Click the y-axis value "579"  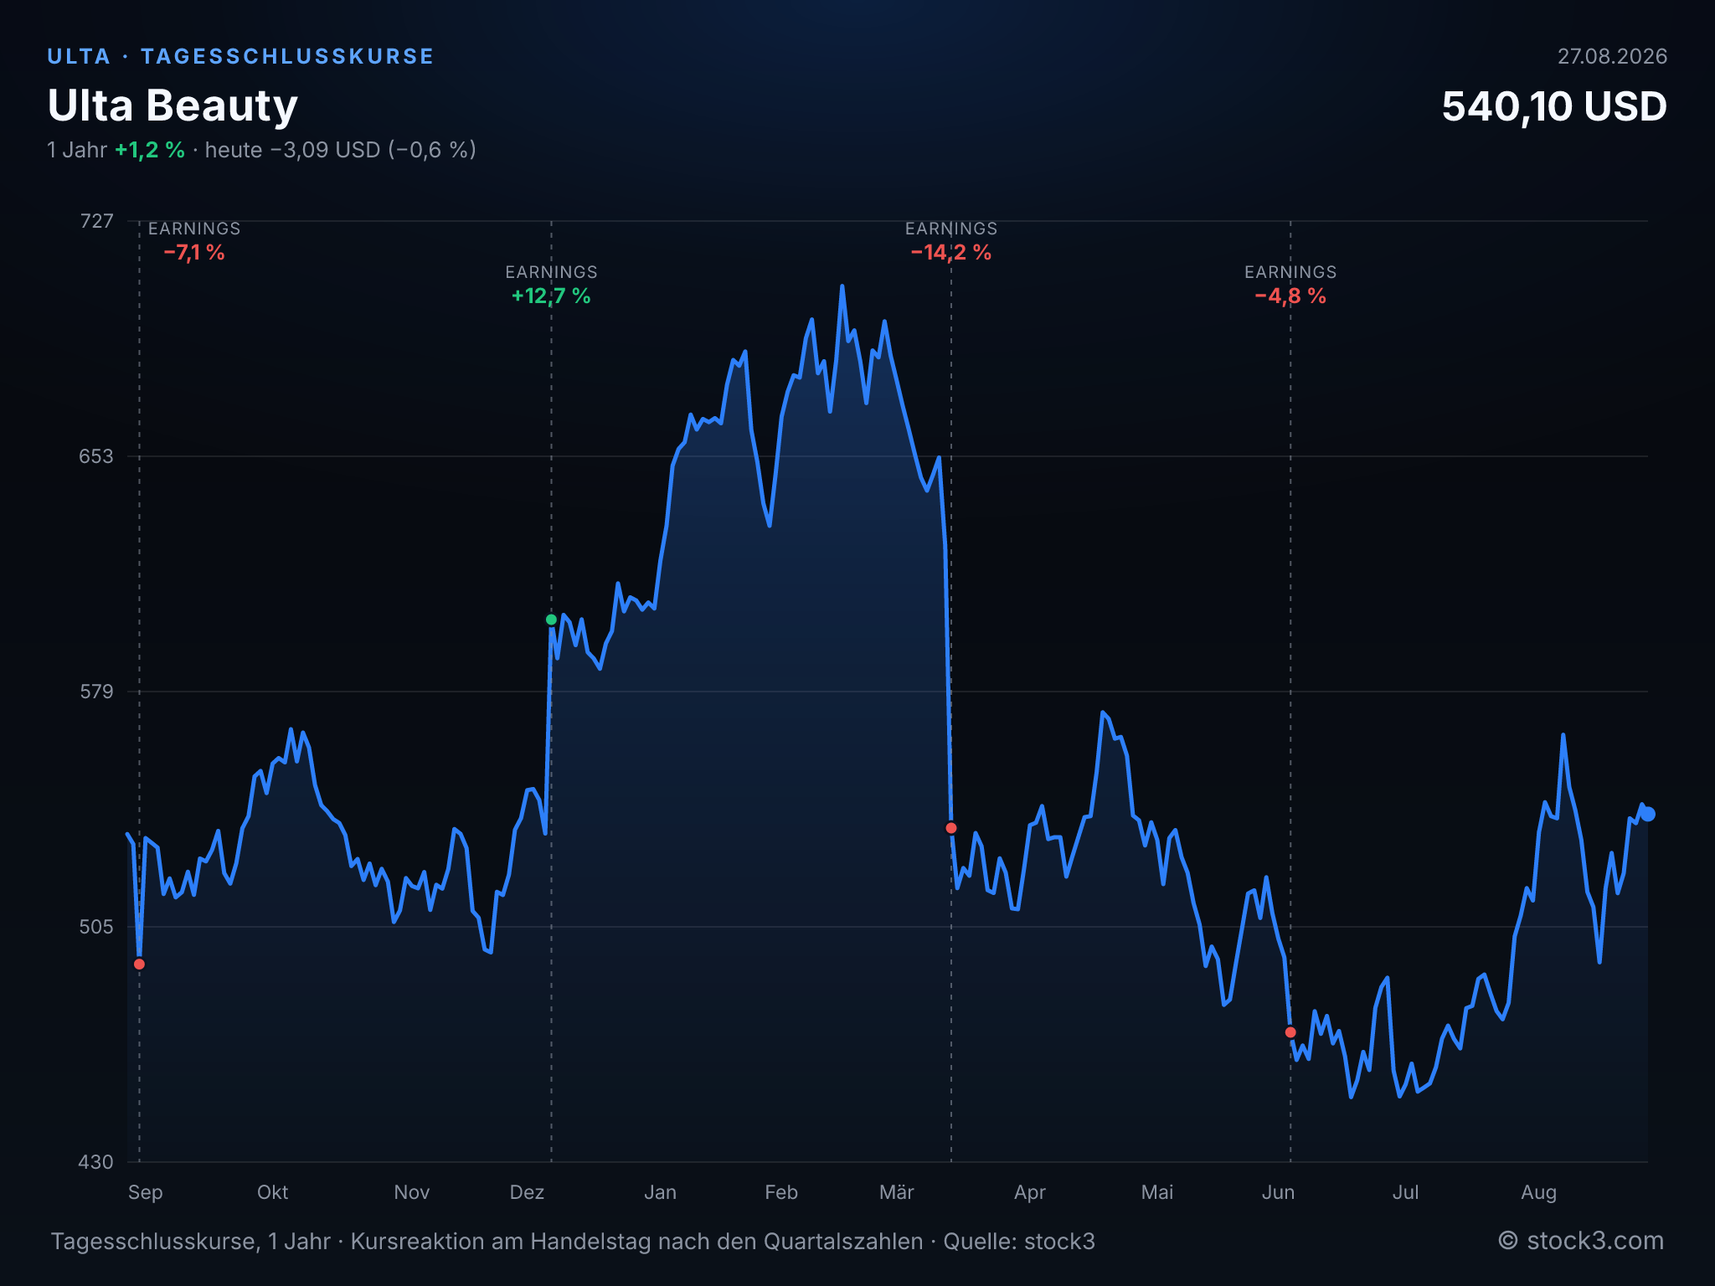click(96, 692)
